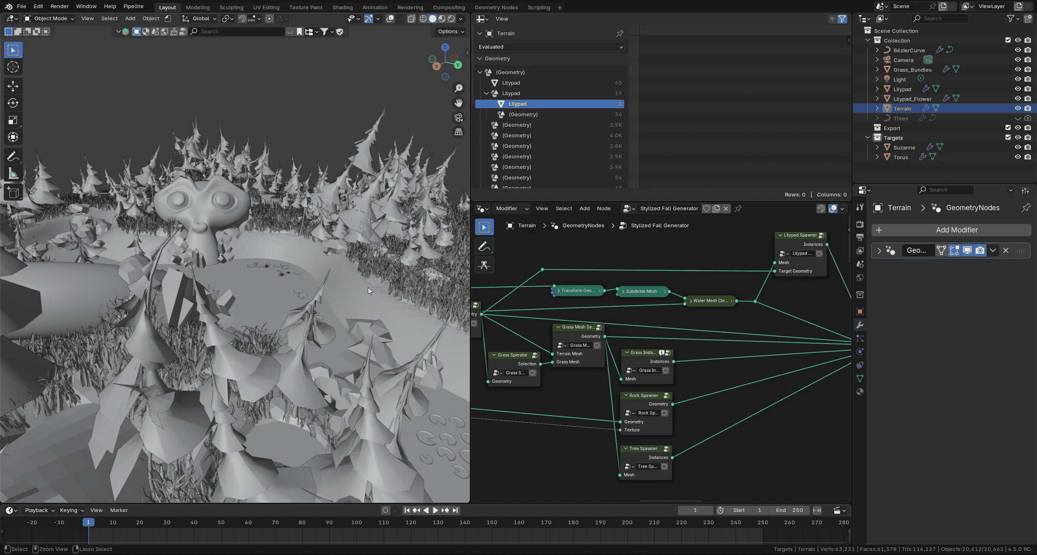This screenshot has height=555, width=1037.
Task: Open the Render menu
Action: point(59,6)
